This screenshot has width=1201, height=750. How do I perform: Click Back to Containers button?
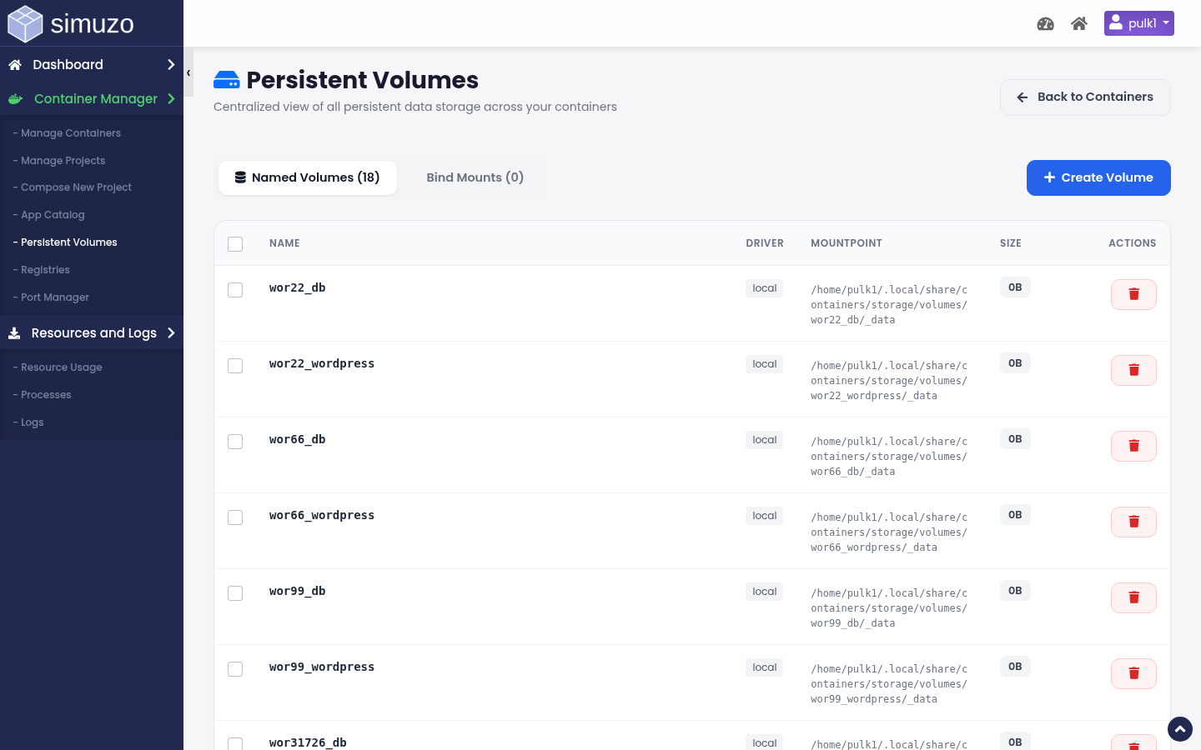tap(1085, 97)
